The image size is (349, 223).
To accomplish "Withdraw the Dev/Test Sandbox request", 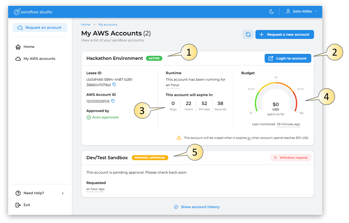I will click(291, 158).
